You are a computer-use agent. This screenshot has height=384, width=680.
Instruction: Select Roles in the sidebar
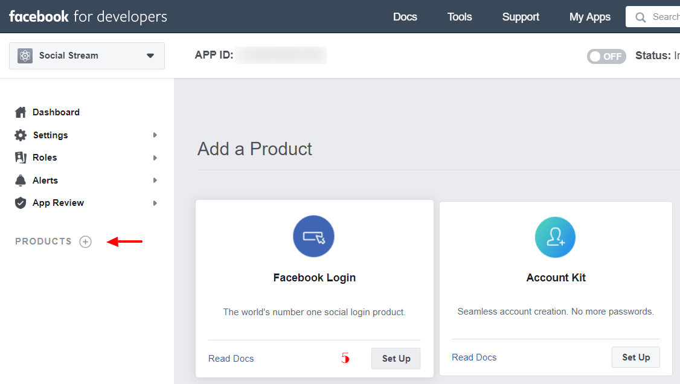[x=45, y=158]
